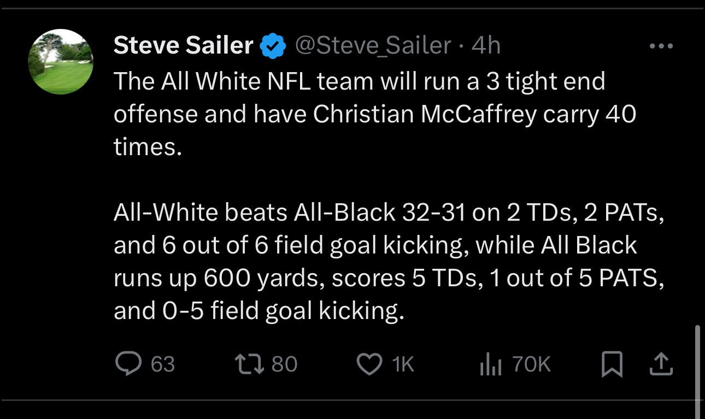Open the golf course profile avatar
The height and width of the screenshot is (419, 705).
[61, 62]
